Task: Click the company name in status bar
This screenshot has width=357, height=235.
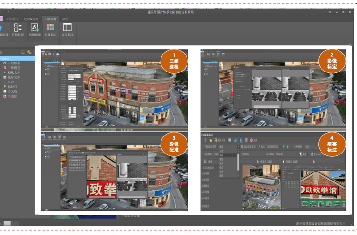Action: (321, 223)
